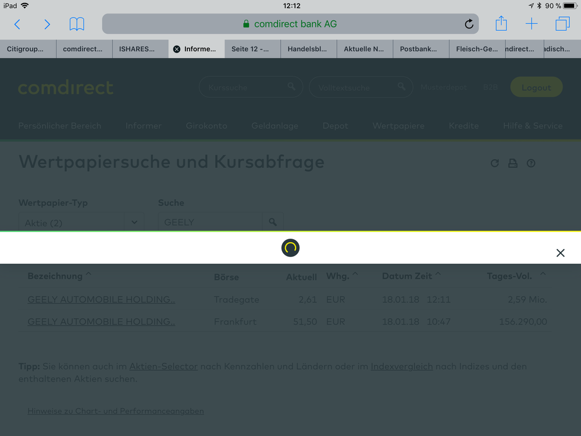581x436 pixels.
Task: Refresh quotes using the page reload icon
Action: [x=495, y=163]
